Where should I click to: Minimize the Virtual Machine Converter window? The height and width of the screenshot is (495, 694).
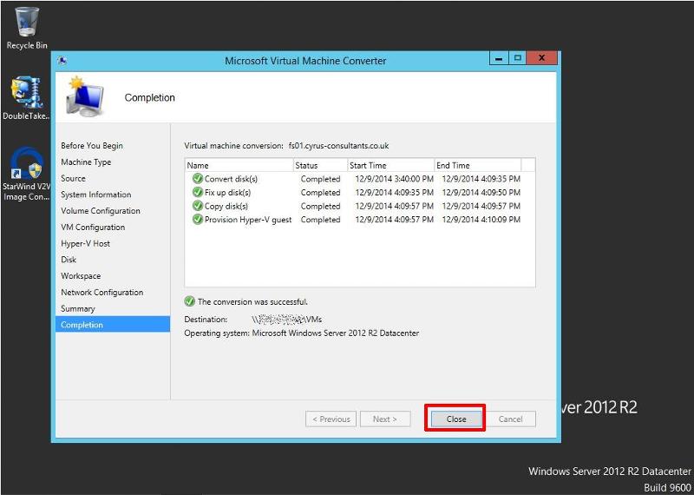pos(499,58)
